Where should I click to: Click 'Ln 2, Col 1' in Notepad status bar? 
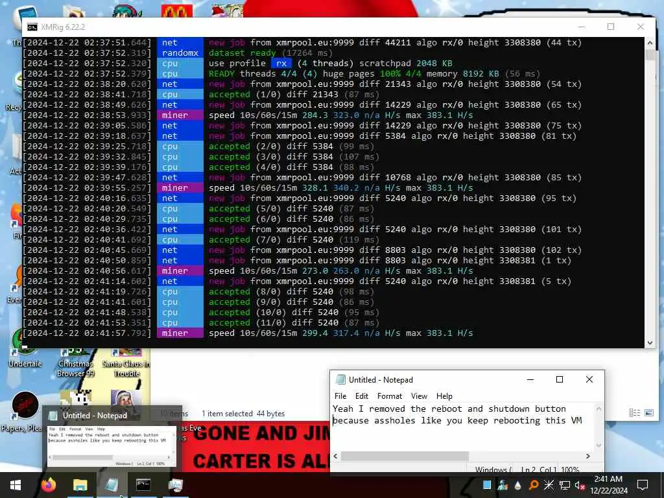coord(539,469)
